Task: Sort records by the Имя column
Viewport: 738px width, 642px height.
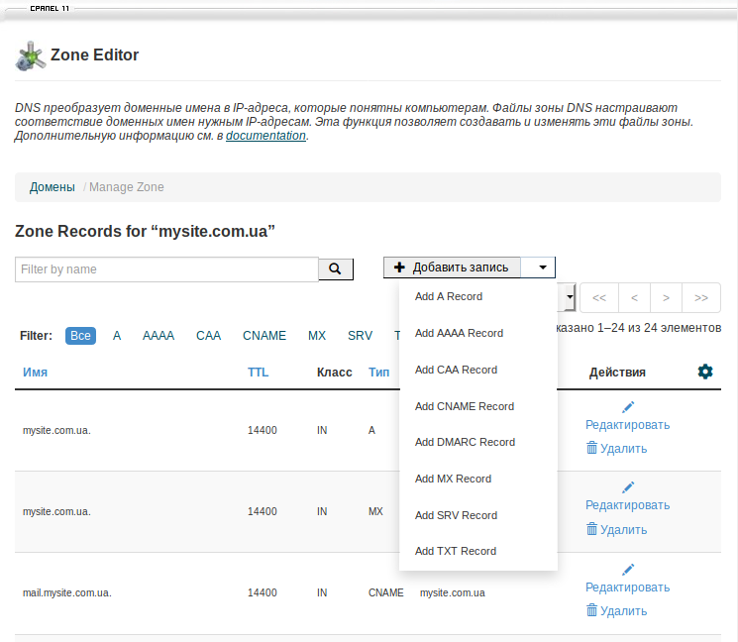Action: point(36,373)
